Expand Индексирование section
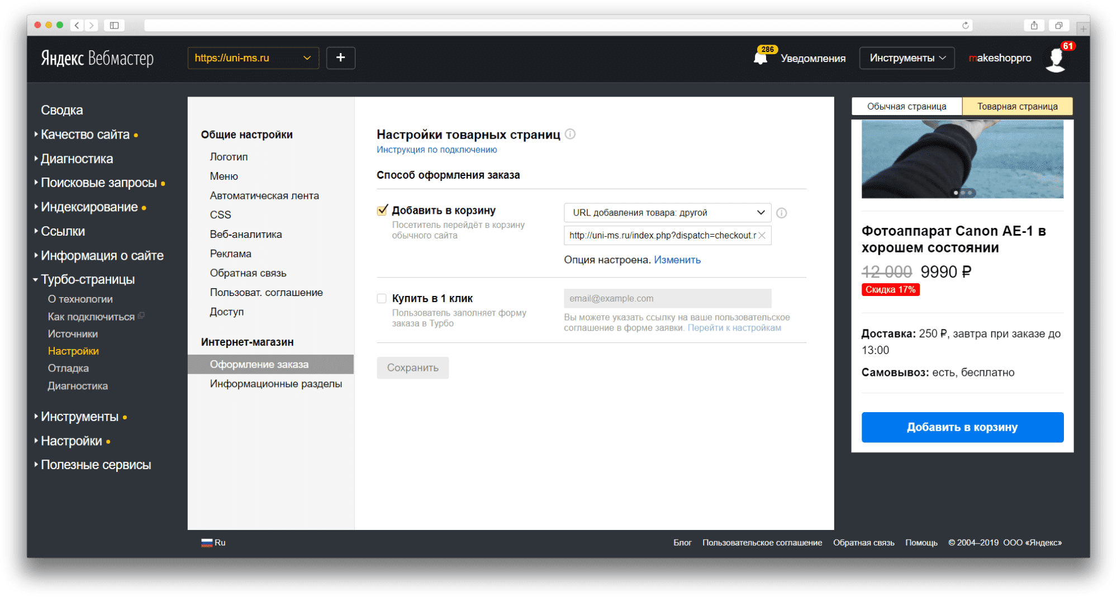 [89, 207]
